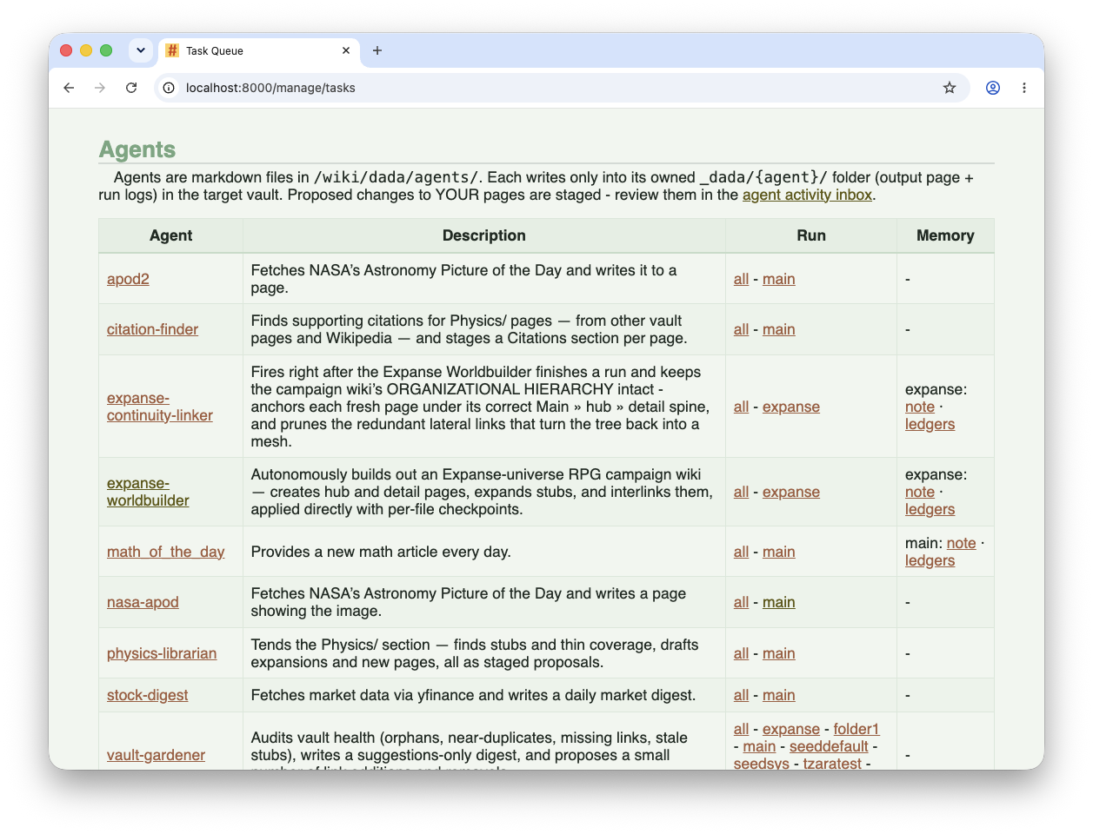The image size is (1093, 834).
Task: Run vault-gardener on seeddefault vault
Action: click(x=829, y=746)
